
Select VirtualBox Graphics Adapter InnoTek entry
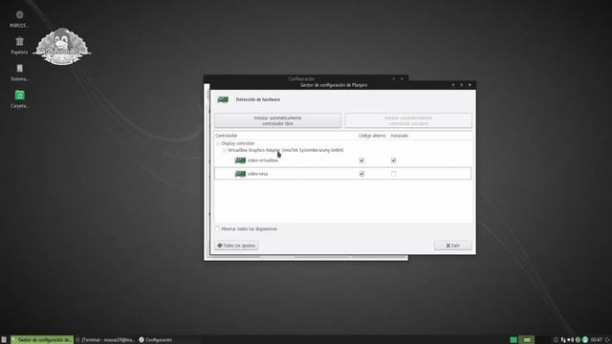(286, 150)
